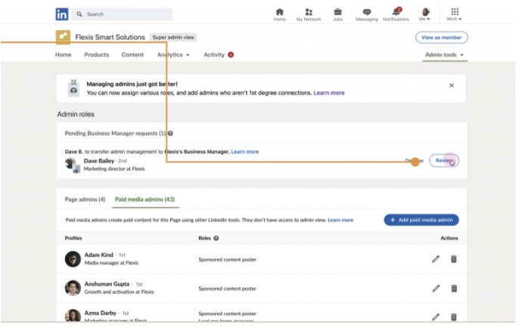This screenshot has height=328, width=519.
Task: Open the Home icon in top navigation
Action: pos(280,12)
